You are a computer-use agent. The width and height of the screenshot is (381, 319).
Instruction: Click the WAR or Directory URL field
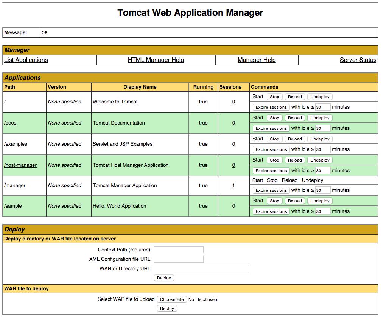pyautogui.click(x=201, y=268)
